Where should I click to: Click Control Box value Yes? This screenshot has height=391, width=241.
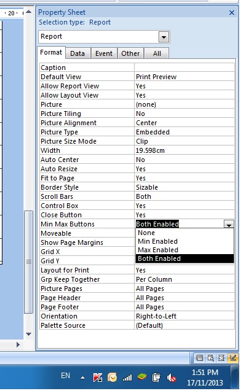[184, 206]
